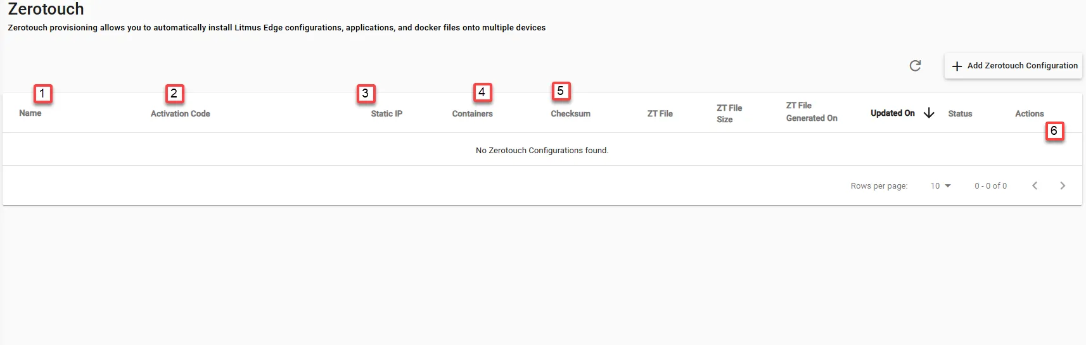Click the Add Zerotouch Configuration button
Viewport: 1086px width, 345px height.
point(1013,66)
